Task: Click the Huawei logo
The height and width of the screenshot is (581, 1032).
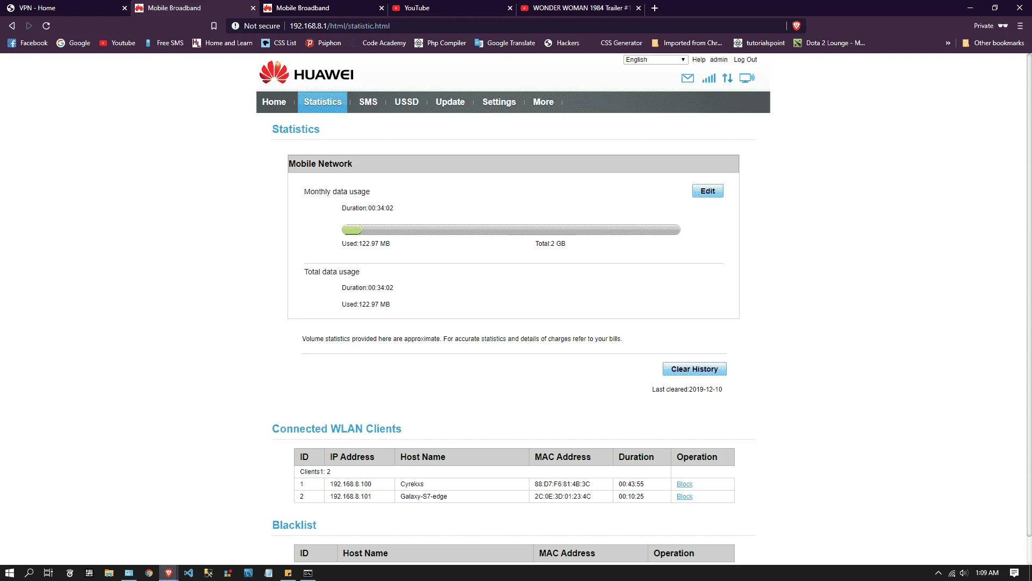Action: (x=306, y=73)
